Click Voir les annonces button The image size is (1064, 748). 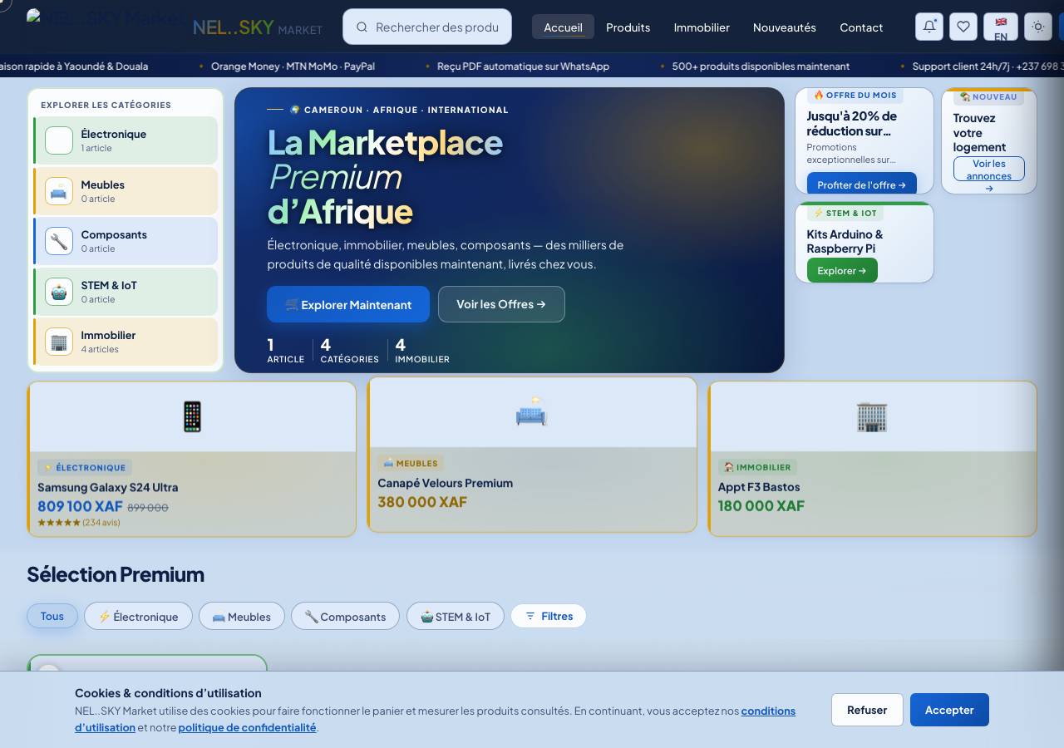[x=989, y=170]
